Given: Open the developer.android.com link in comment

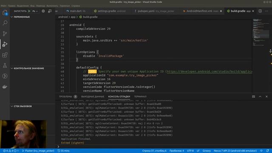Looking at the screenshot, I should pyautogui.click(x=209, y=71).
